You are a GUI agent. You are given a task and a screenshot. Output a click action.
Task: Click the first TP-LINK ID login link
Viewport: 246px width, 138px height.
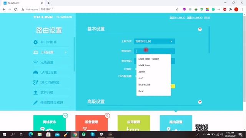pos(178,18)
